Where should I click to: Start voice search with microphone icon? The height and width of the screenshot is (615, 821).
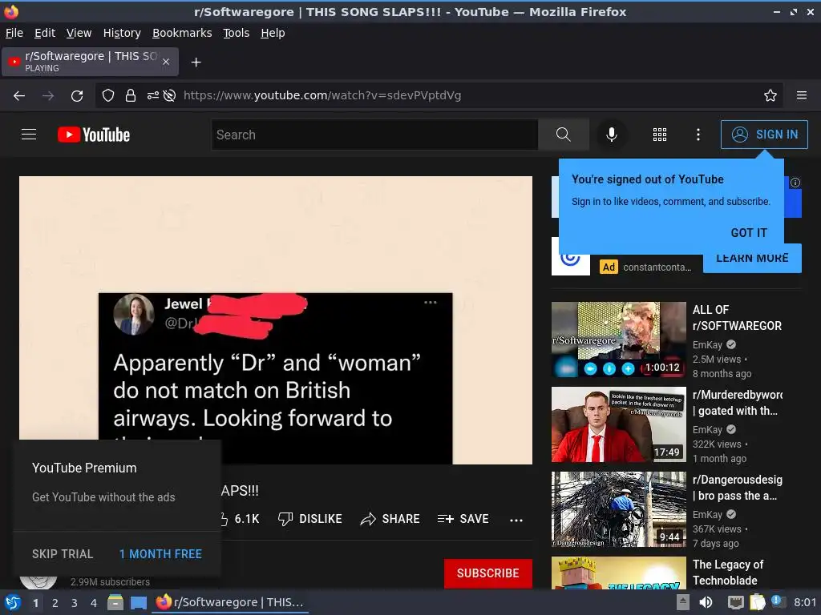point(611,135)
